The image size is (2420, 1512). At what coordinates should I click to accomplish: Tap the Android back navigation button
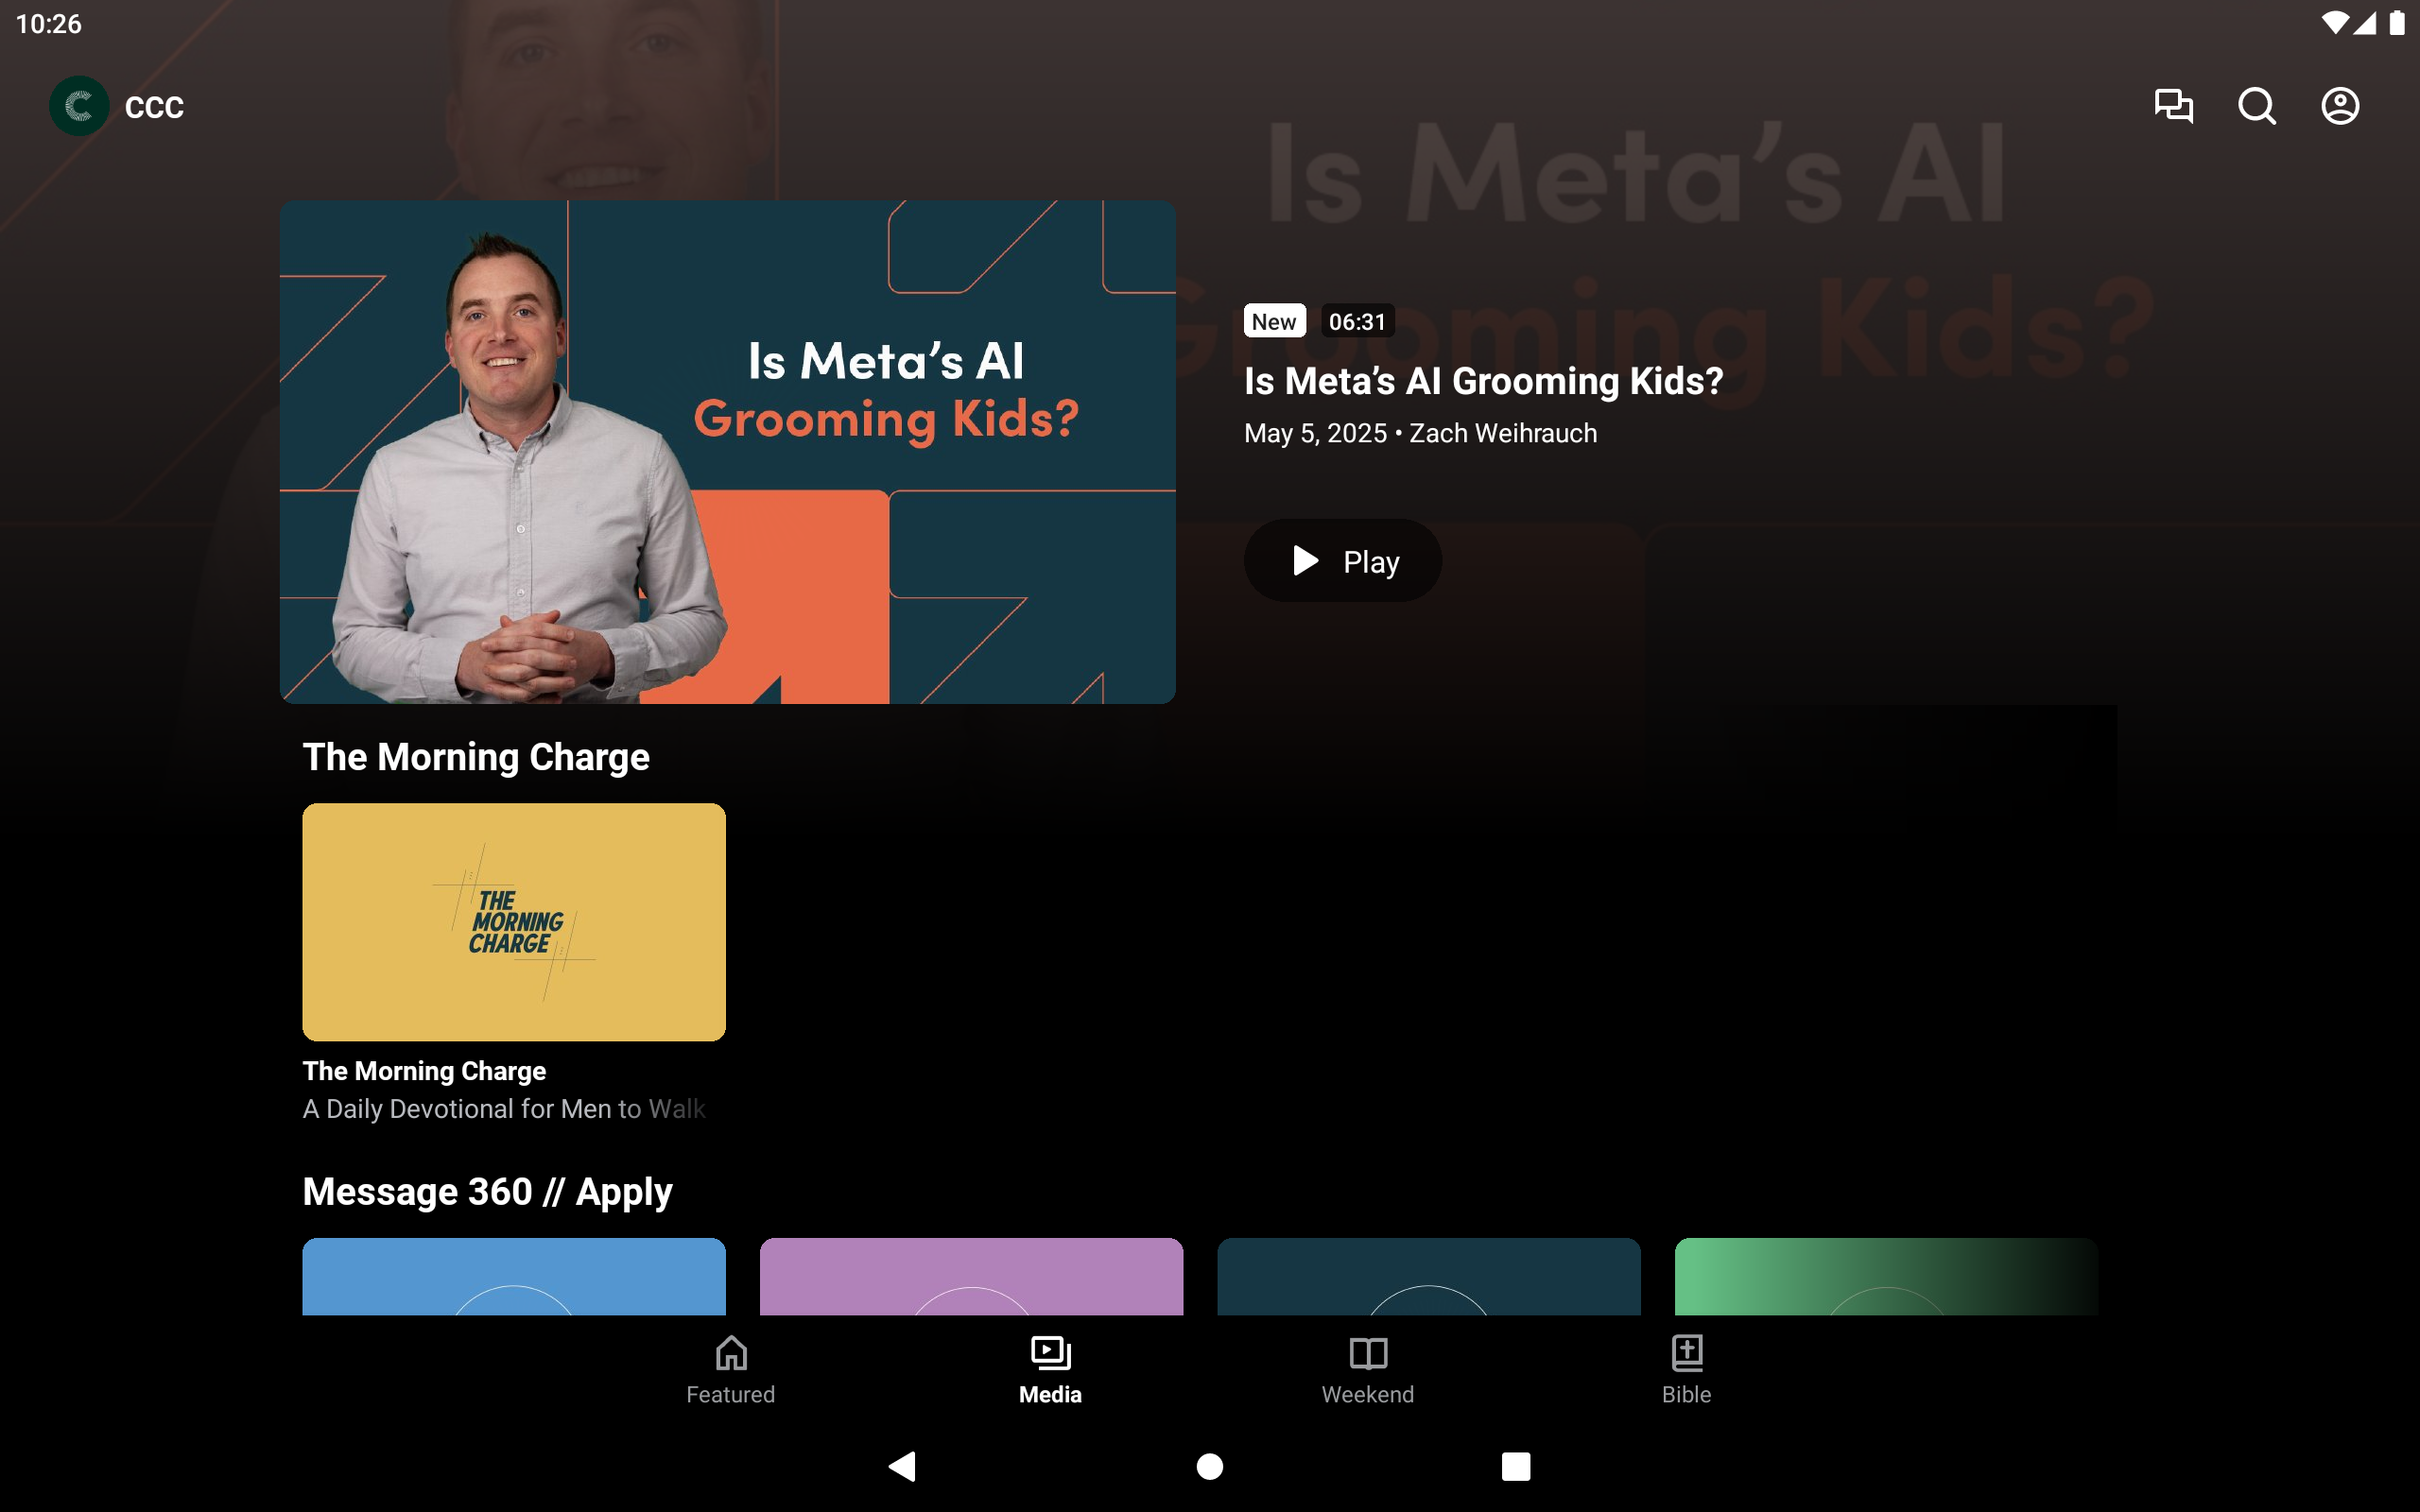pos(901,1465)
